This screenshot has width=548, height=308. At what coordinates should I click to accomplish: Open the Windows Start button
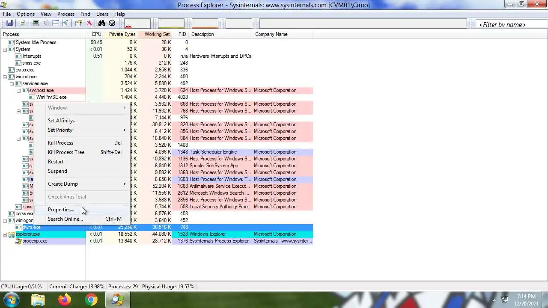click(11, 299)
